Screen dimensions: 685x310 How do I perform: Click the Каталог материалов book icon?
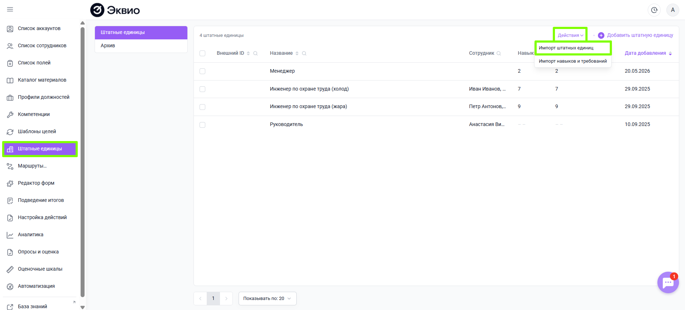point(10,80)
